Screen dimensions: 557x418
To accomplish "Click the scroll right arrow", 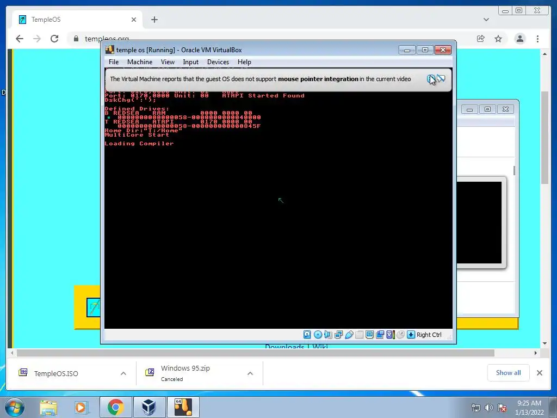I will pos(536,353).
